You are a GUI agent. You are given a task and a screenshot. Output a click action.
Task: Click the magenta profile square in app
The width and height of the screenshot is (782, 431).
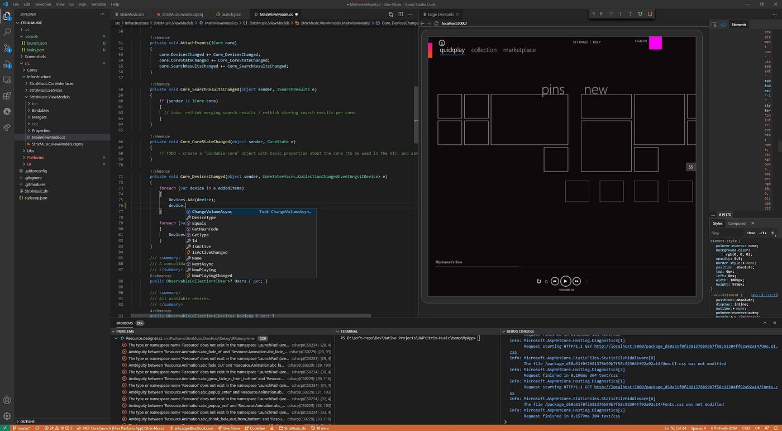655,43
